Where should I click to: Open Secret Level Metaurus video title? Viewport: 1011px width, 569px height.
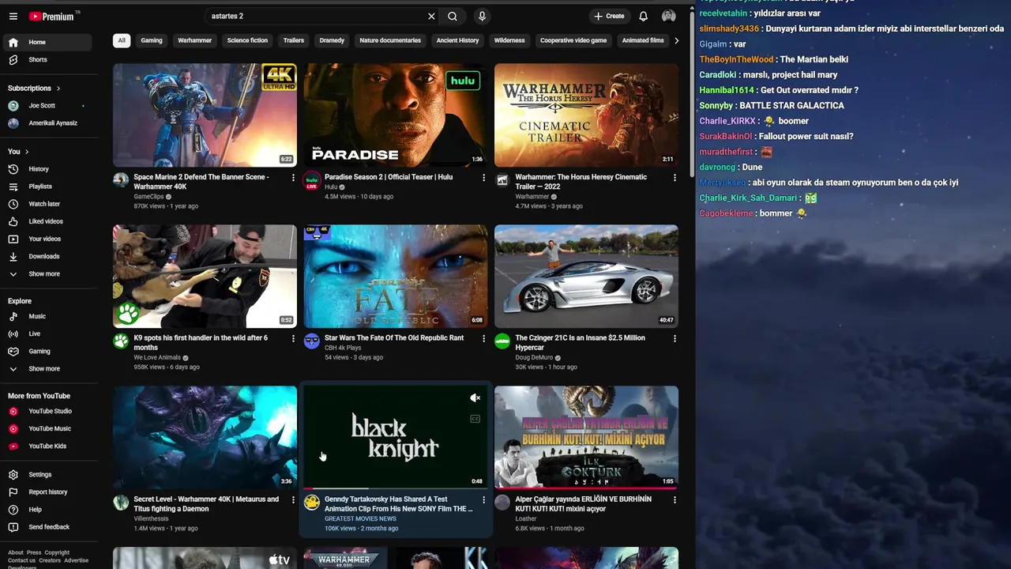[206, 504]
